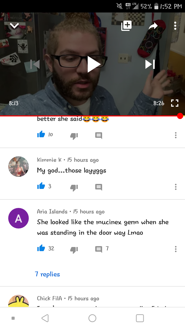The height and width of the screenshot is (329, 185).
Task: Dislike Kimmie K's comment
Action: coord(74,187)
